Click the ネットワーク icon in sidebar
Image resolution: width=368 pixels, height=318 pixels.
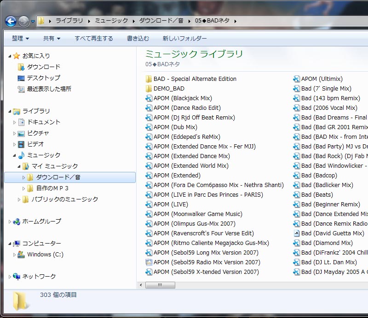pos(17,277)
